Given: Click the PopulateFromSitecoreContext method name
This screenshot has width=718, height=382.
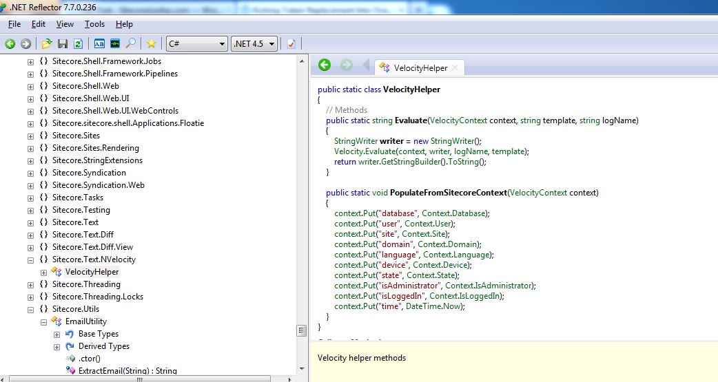Looking at the screenshot, I should click(448, 193).
